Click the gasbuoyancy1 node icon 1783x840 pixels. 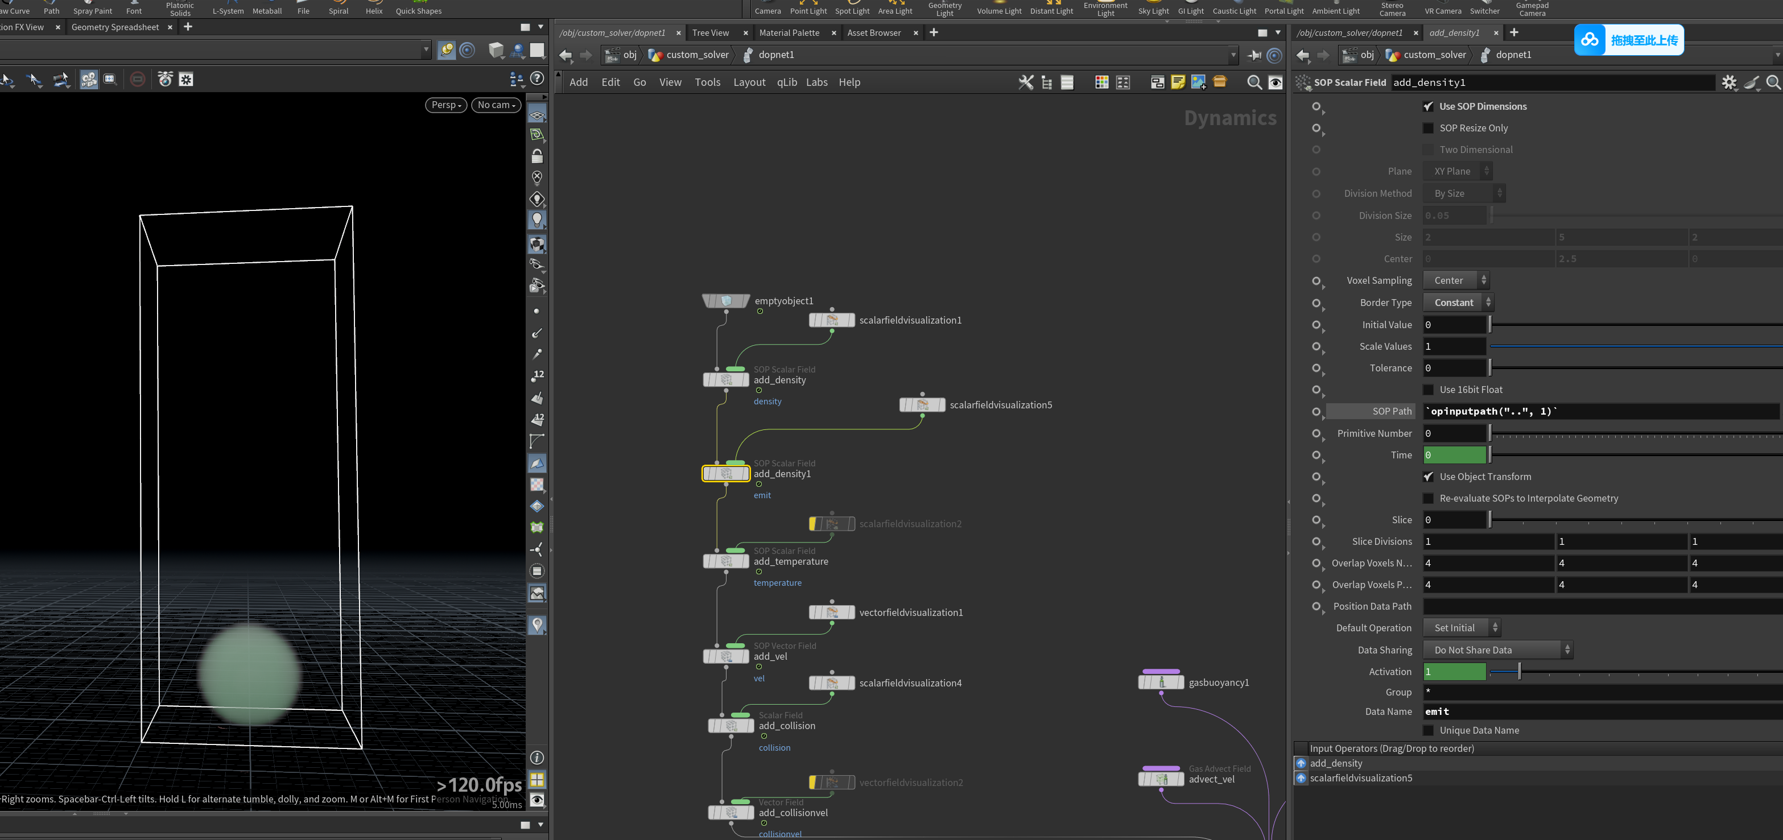[1161, 682]
